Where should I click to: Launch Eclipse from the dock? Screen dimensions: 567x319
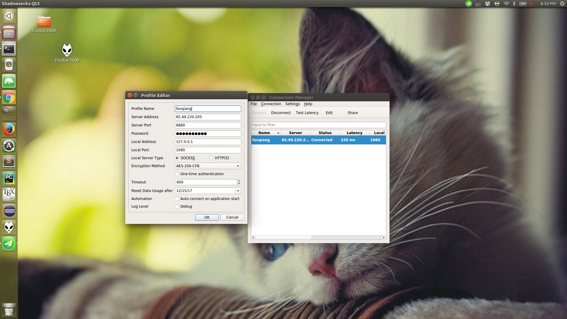(9, 211)
